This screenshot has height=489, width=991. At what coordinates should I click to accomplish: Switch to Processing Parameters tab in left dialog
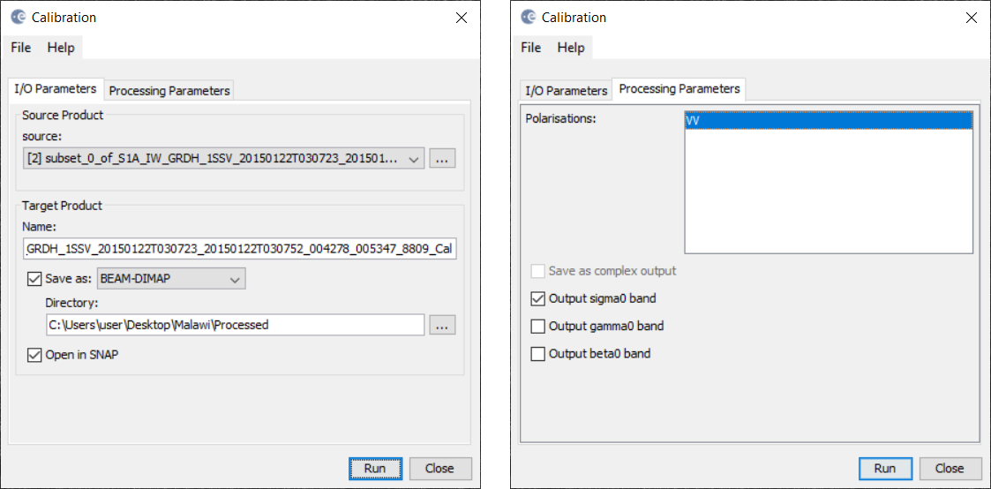click(169, 90)
